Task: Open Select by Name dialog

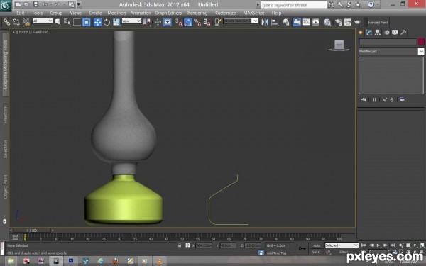Action: click(67, 22)
